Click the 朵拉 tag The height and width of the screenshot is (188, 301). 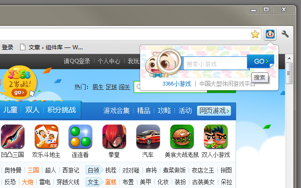pyautogui.click(x=226, y=182)
